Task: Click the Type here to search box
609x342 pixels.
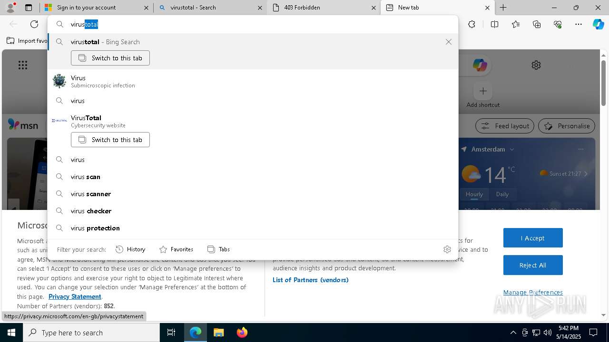Action: [91, 332]
